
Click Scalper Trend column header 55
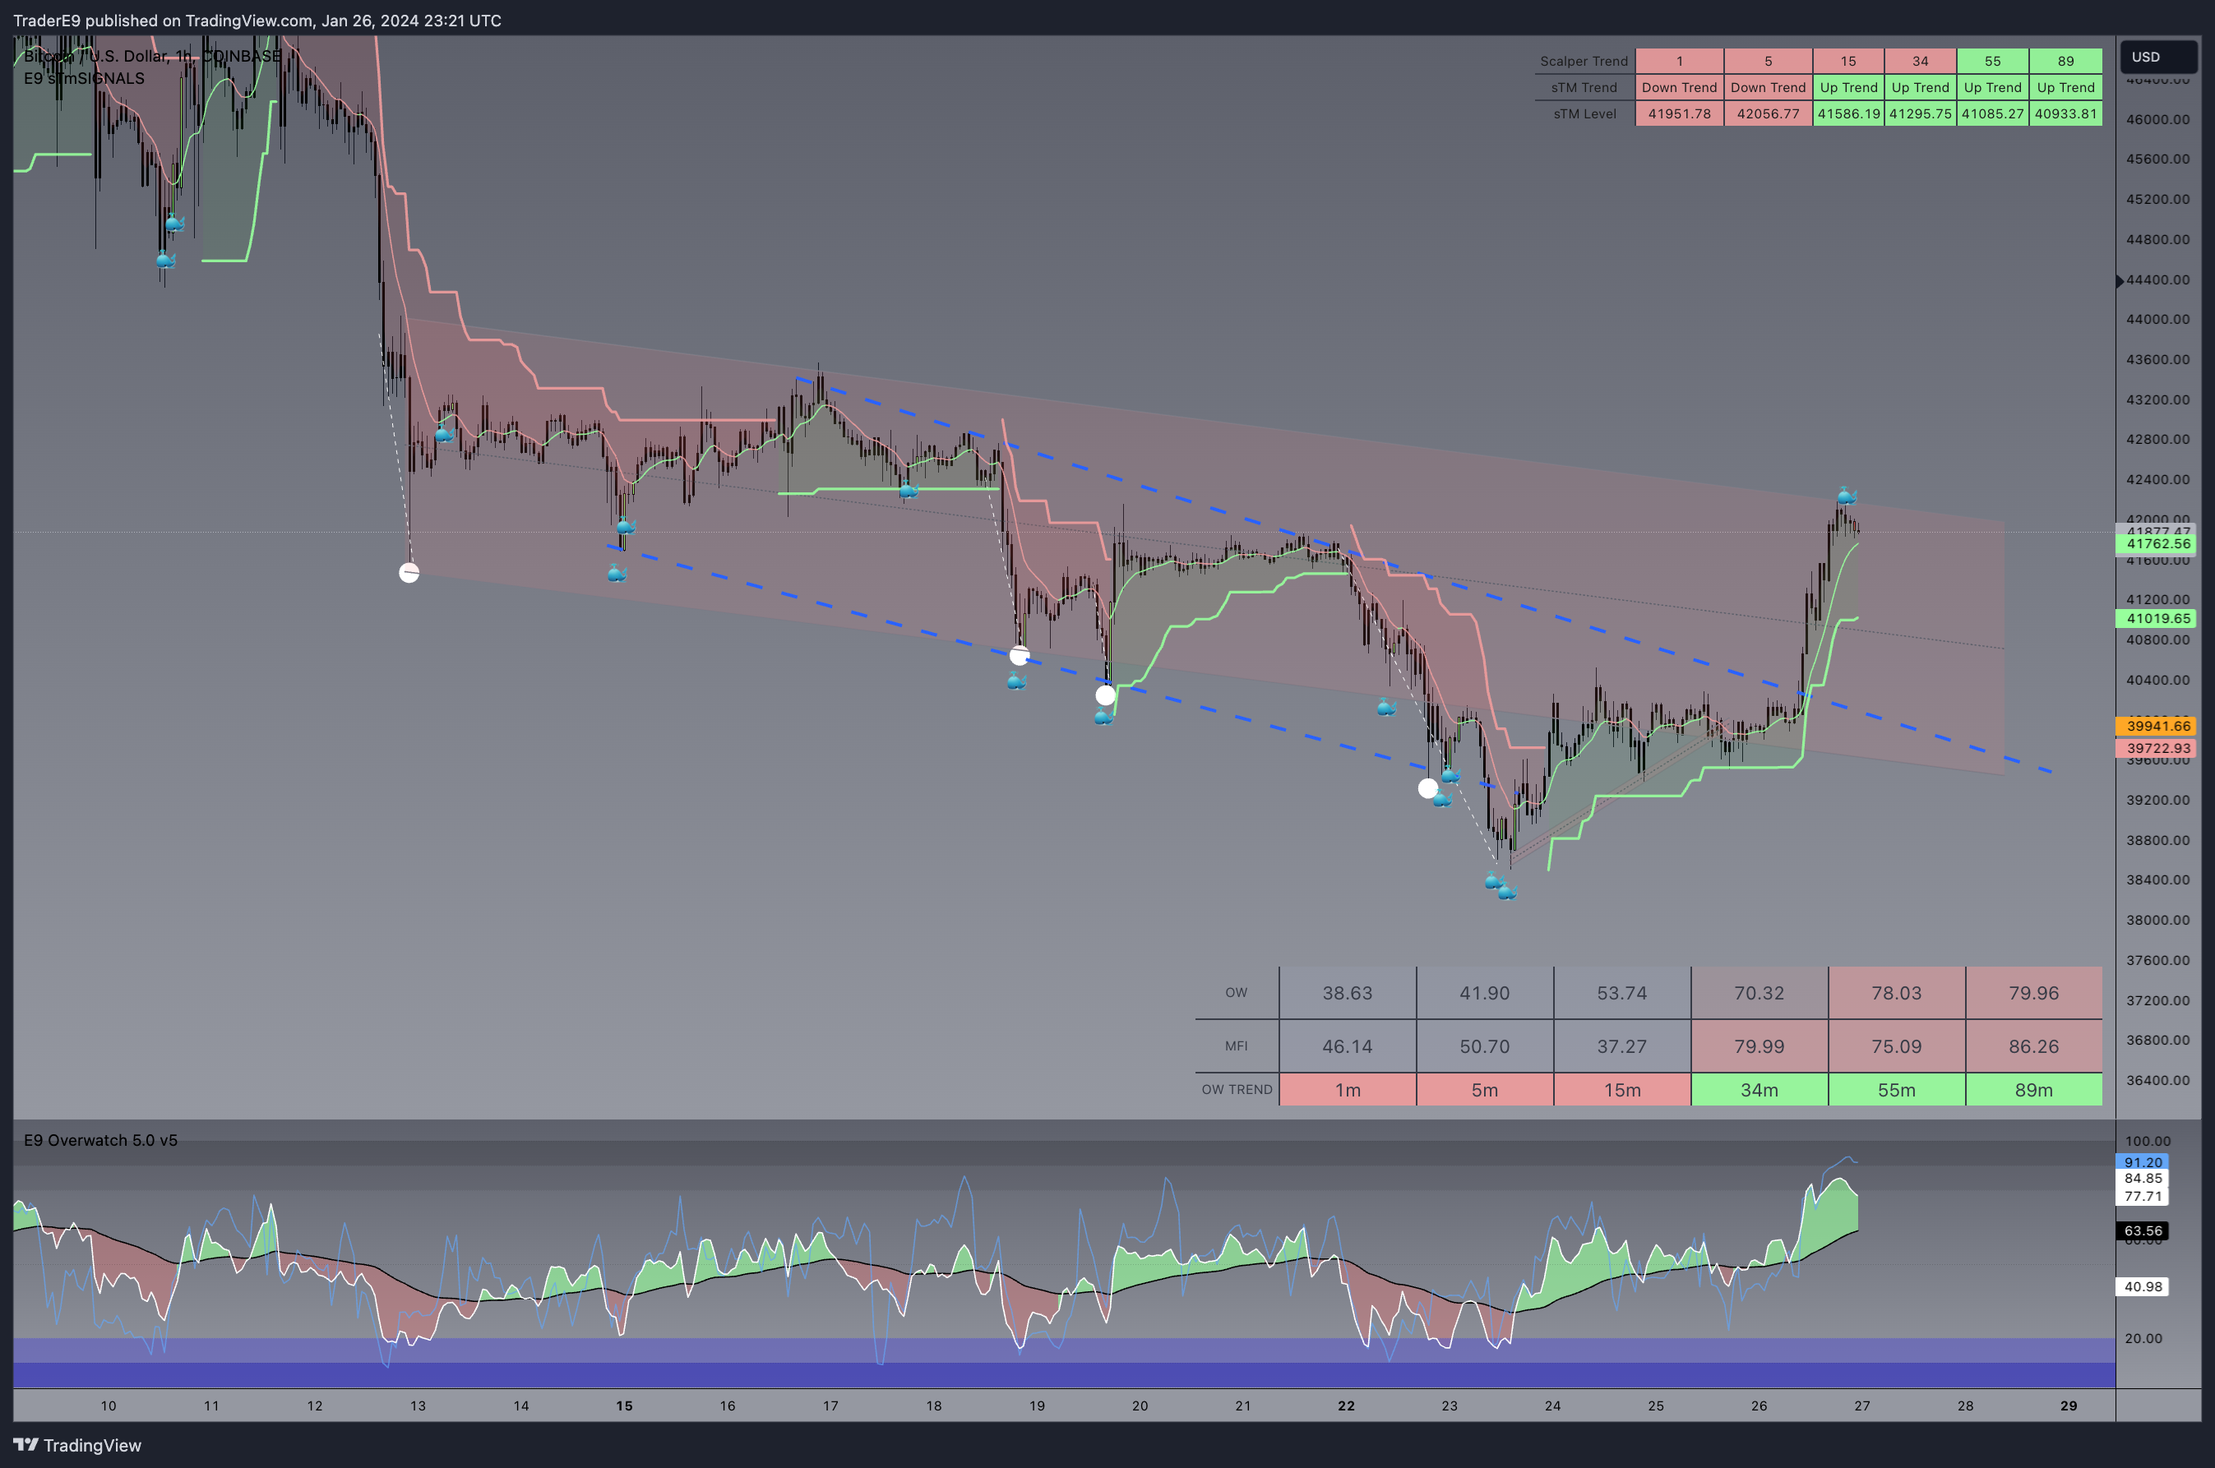pos(1993,61)
